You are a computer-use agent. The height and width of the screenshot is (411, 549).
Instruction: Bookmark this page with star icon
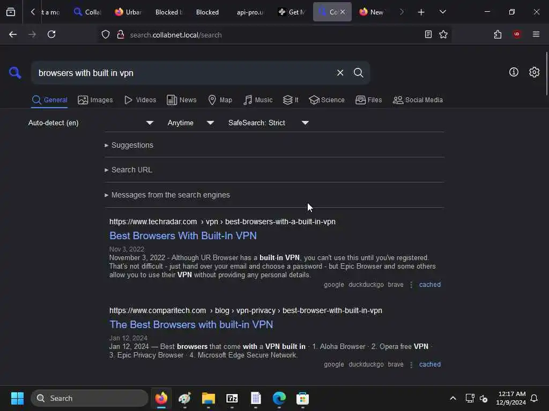443,34
